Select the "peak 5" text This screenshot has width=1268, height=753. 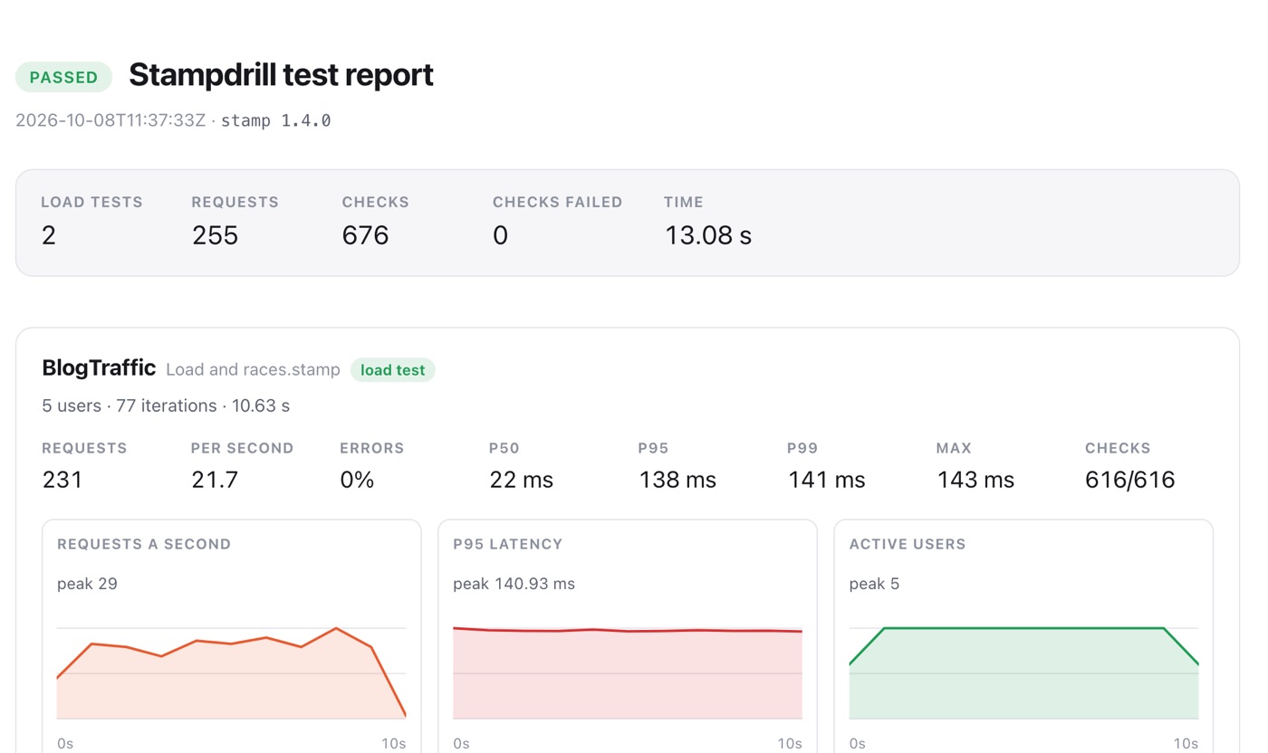[x=874, y=584]
